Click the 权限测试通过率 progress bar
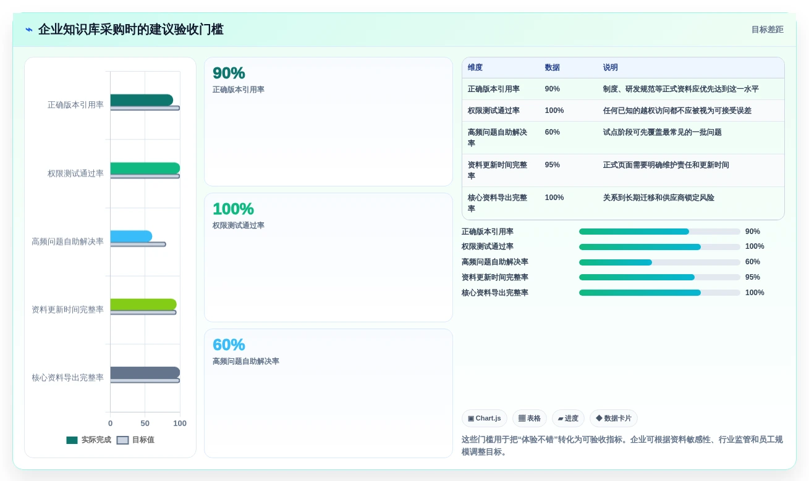Screen dimensions: 809x481 [x=659, y=247]
